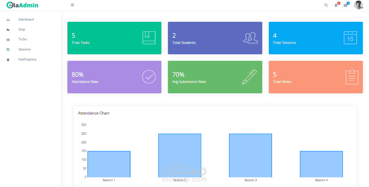The height and width of the screenshot is (187, 369).
Task: Select Notifications in the sidebar
Action: [27, 60]
